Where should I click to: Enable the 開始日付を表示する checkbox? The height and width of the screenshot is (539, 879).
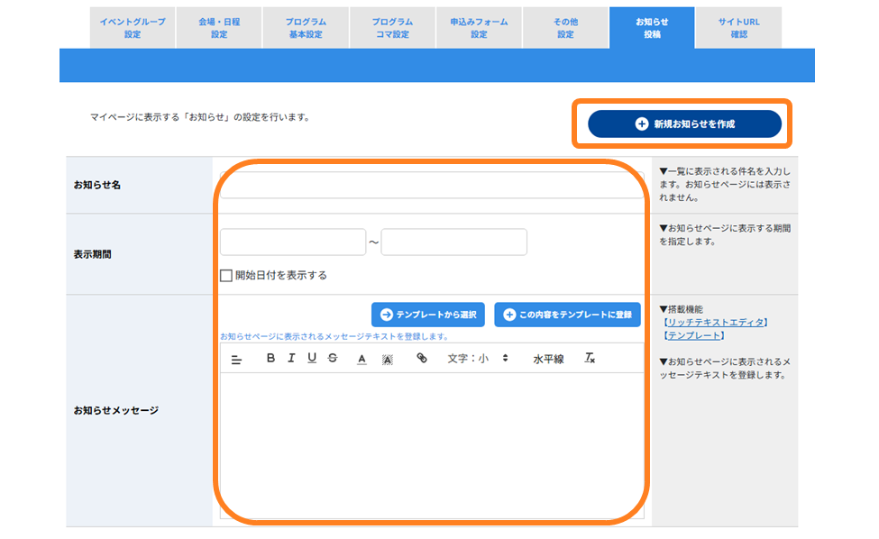(x=226, y=276)
